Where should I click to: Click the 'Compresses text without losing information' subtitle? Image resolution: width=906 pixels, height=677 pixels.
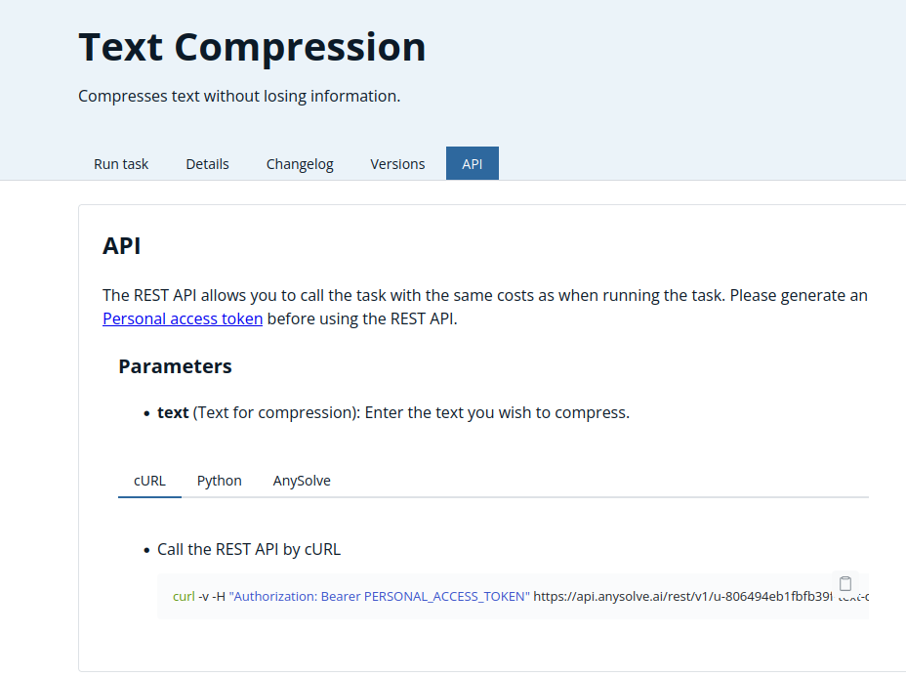(x=239, y=96)
